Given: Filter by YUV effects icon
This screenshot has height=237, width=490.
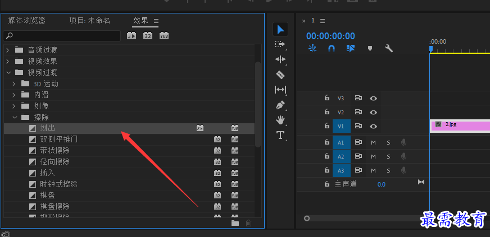Looking at the screenshot, I should pyautogui.click(x=164, y=36).
